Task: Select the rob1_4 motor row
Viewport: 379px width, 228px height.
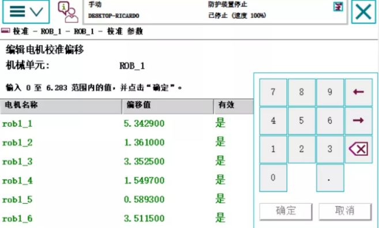Action: click(x=127, y=180)
